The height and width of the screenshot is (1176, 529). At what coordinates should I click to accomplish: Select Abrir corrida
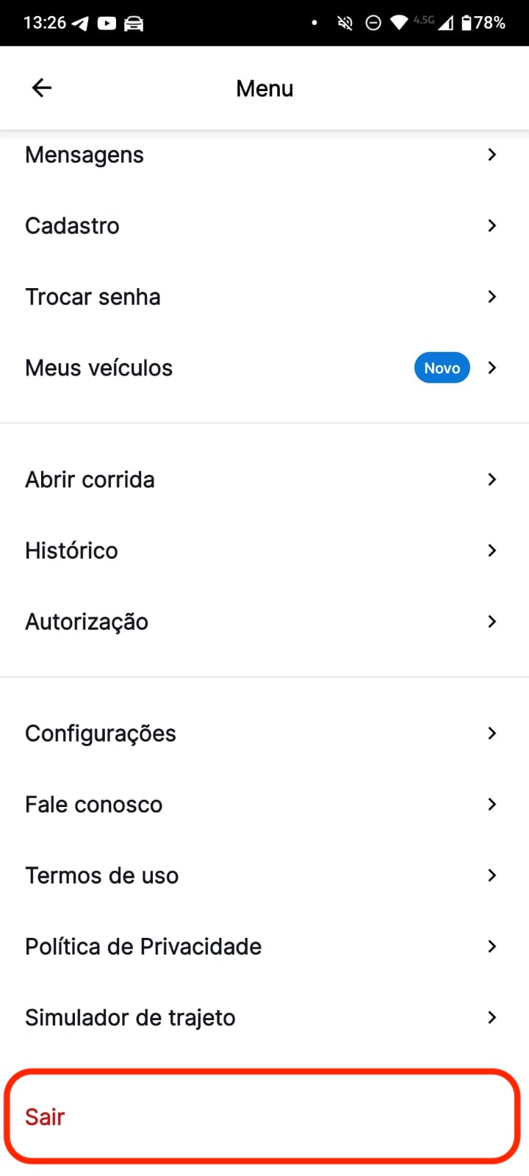(x=90, y=479)
